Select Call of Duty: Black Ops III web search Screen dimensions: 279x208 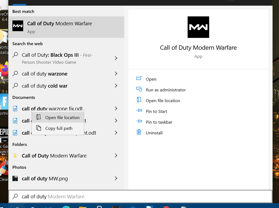[57, 59]
